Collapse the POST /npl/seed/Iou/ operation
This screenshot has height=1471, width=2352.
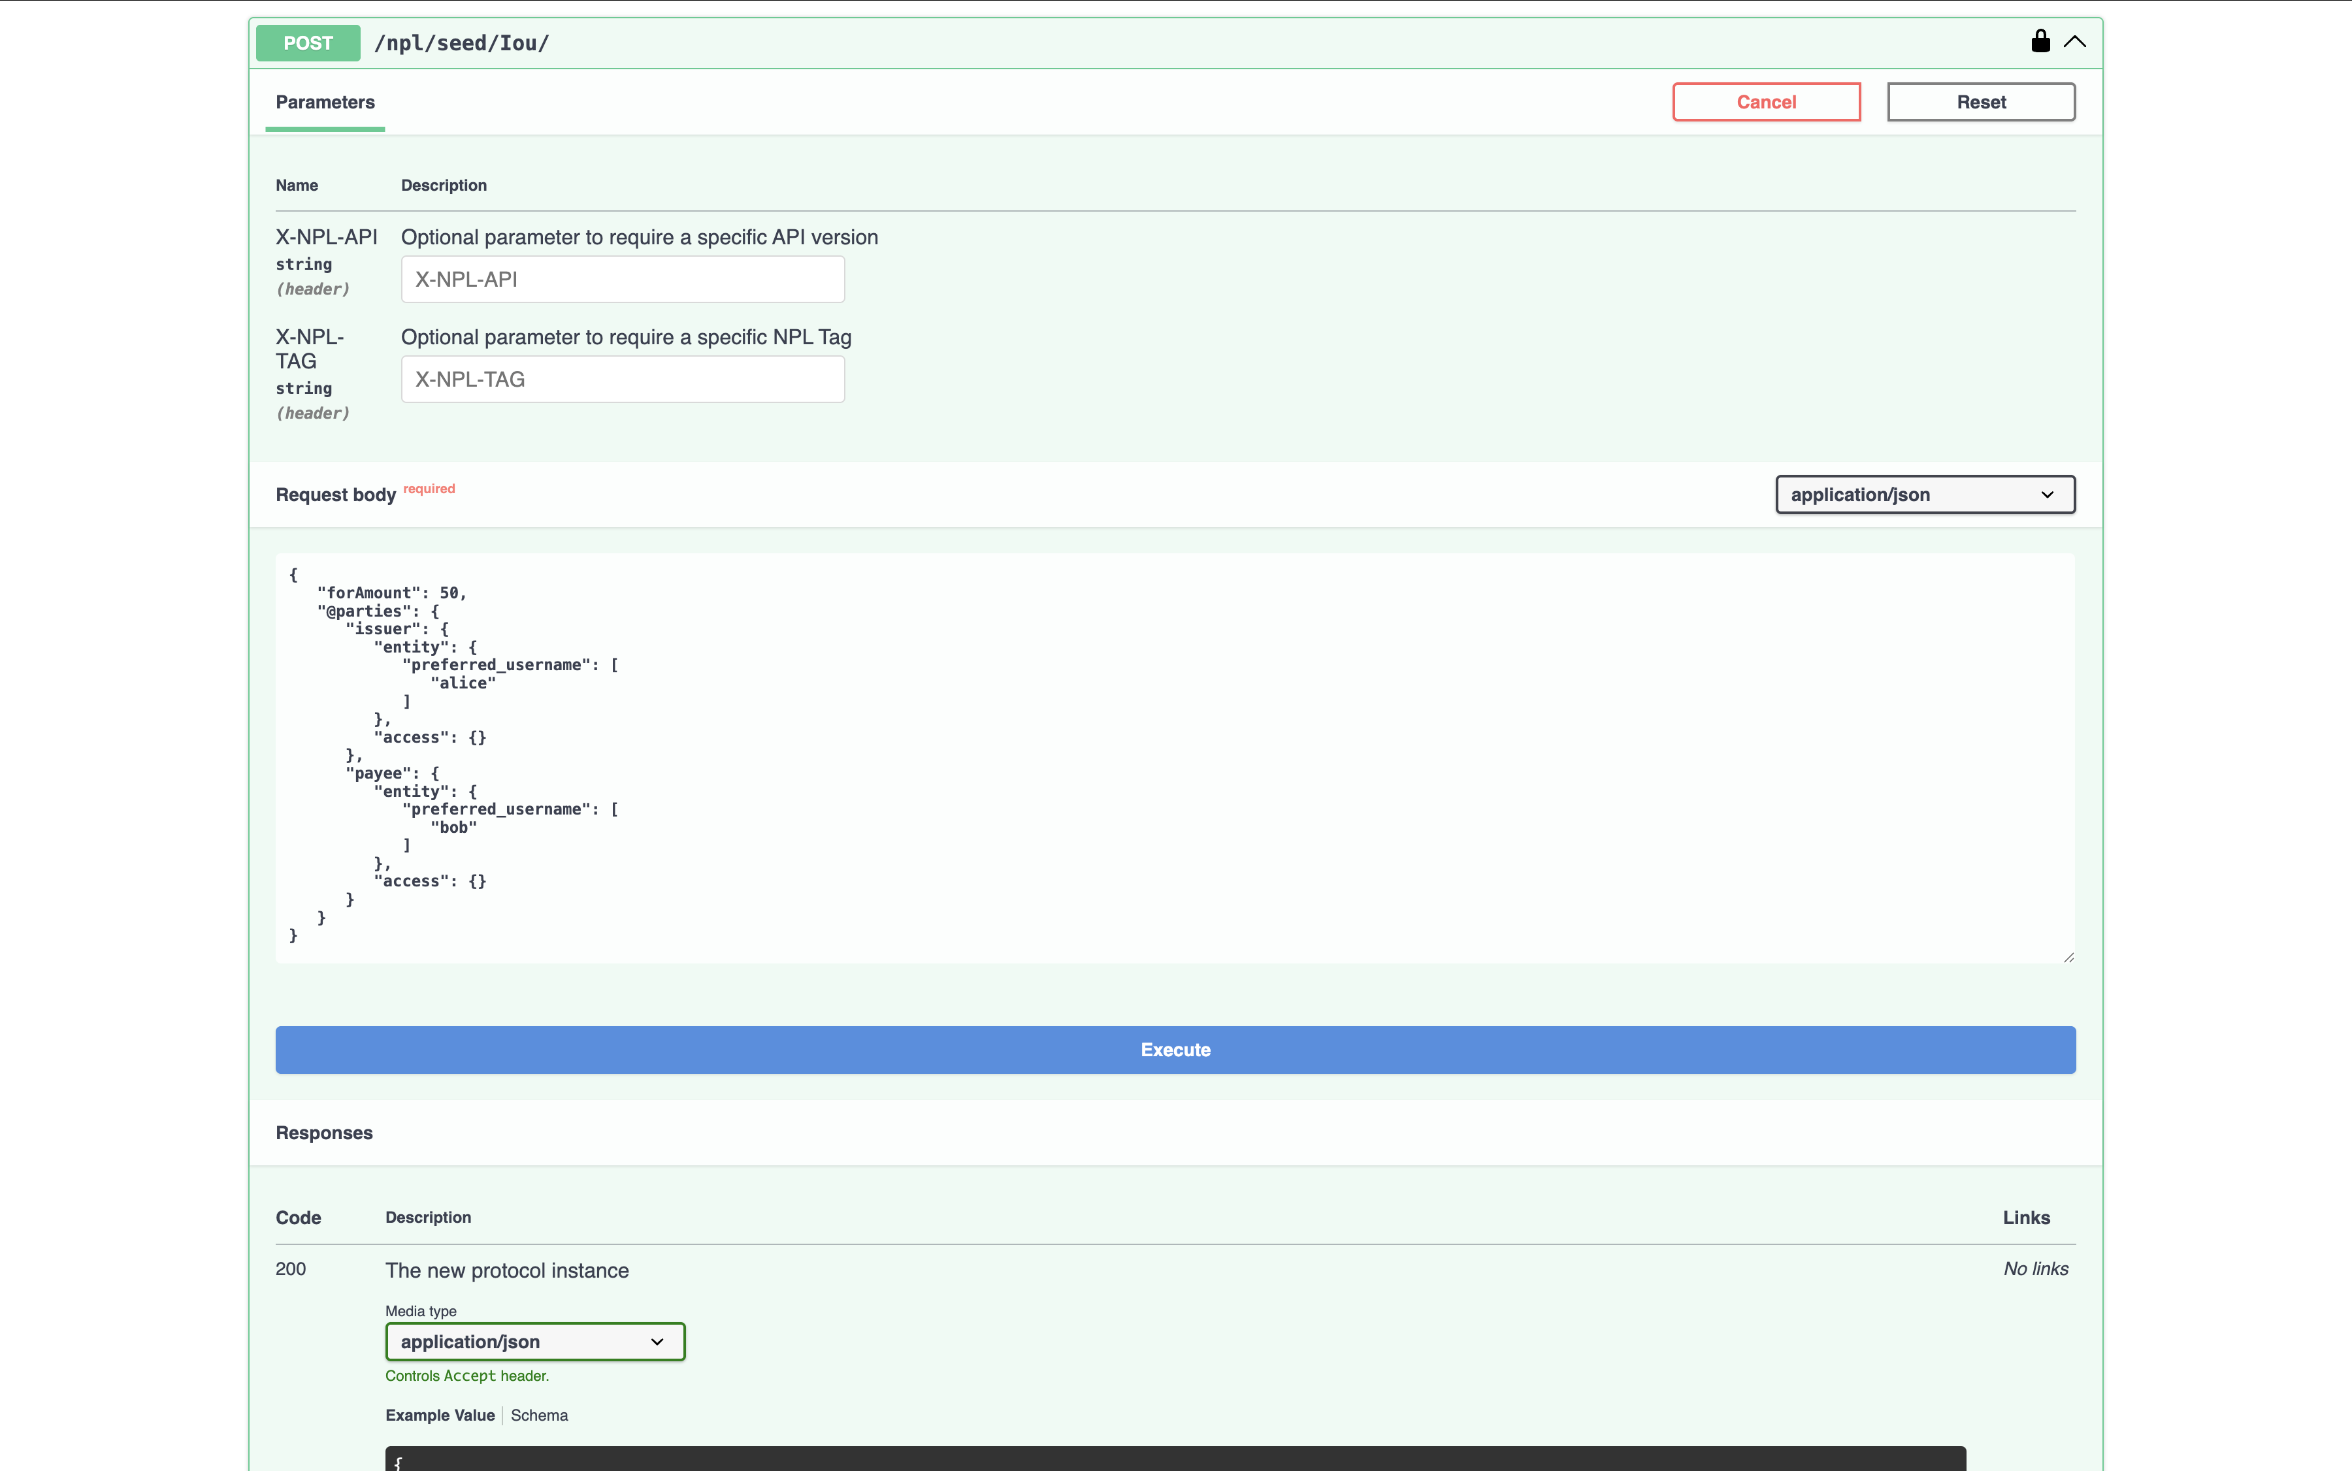2074,42
